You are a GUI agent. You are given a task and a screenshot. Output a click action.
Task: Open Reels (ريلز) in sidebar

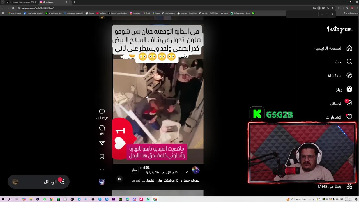344,89
